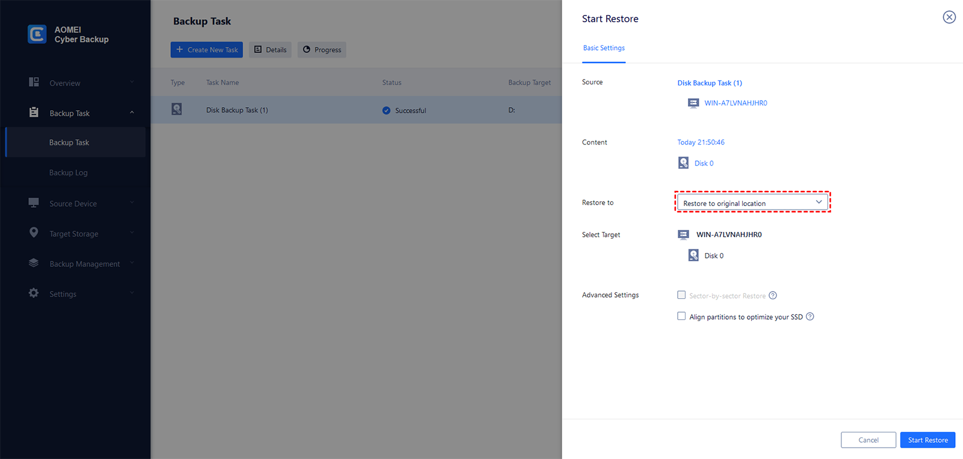The height and width of the screenshot is (459, 963).
Task: Click the AOMEI Cyber Backup logo icon
Action: click(x=37, y=34)
